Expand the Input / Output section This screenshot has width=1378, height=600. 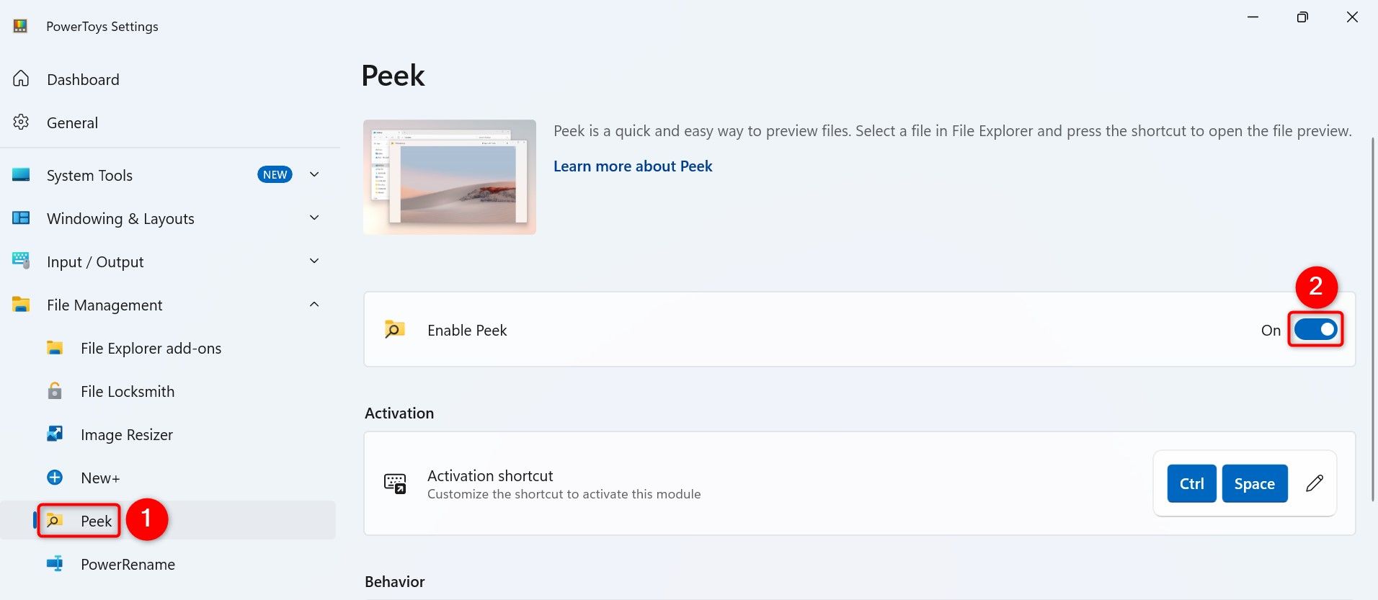314,261
